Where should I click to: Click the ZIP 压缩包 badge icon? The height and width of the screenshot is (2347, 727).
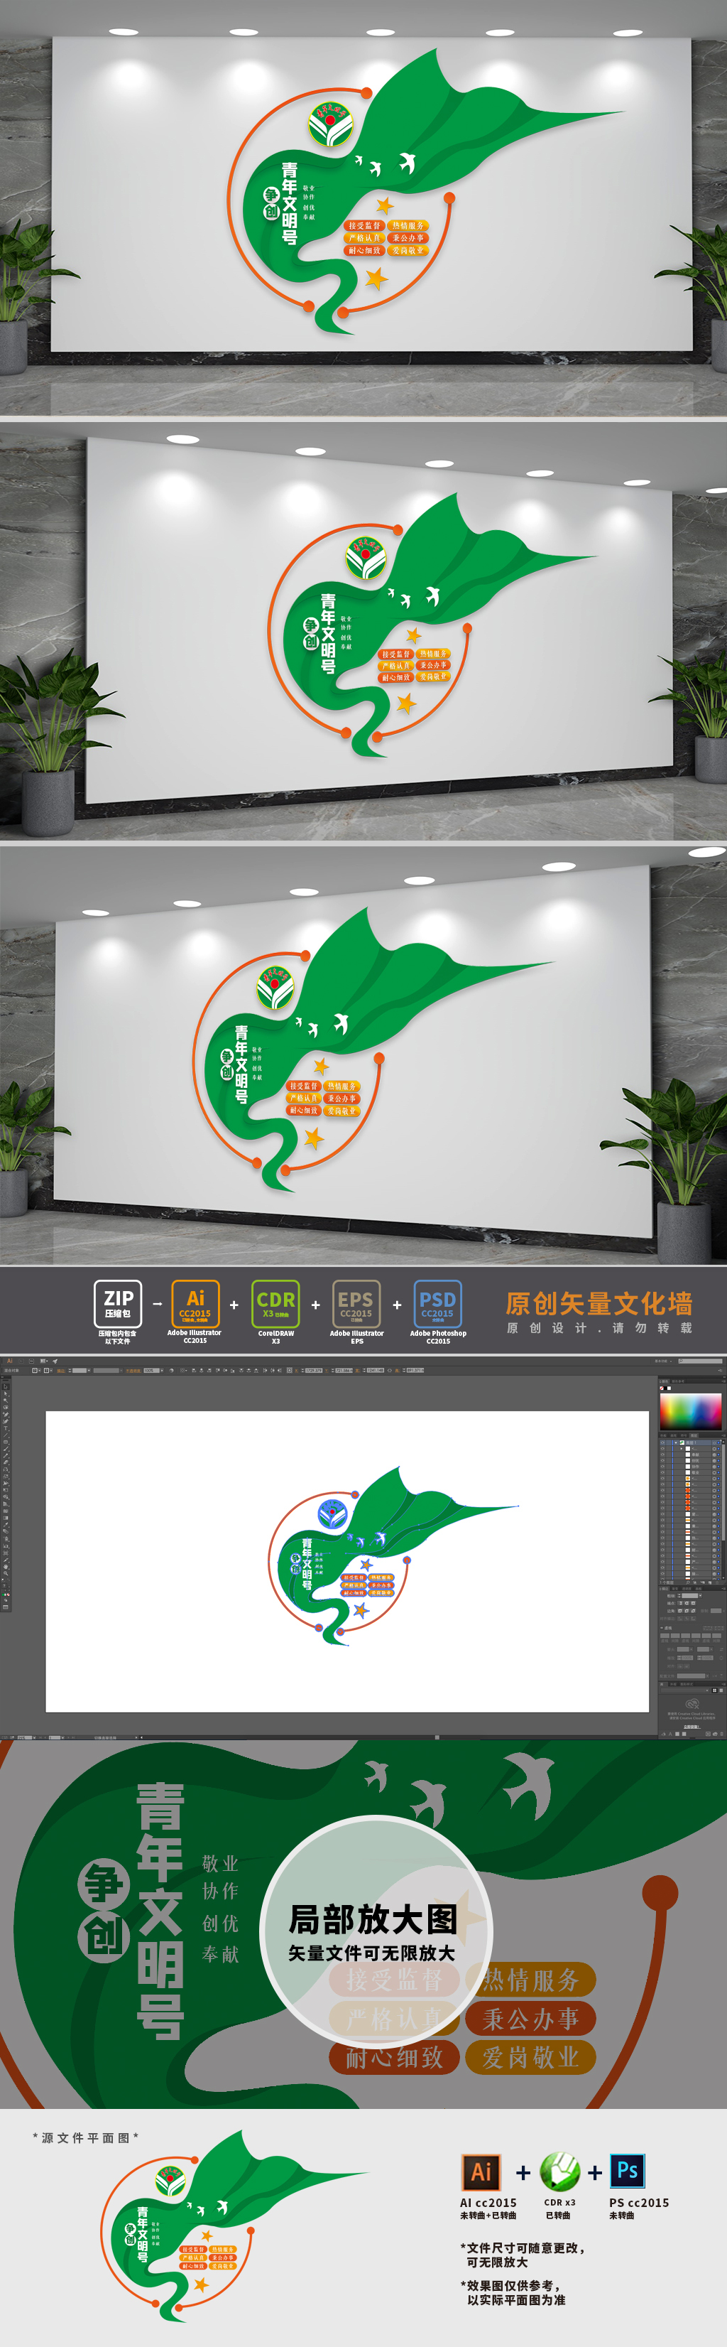pos(119,1304)
